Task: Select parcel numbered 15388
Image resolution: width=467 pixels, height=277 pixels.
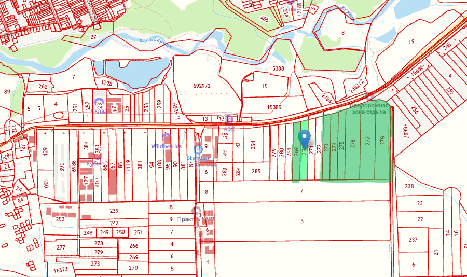Action: tap(277, 68)
